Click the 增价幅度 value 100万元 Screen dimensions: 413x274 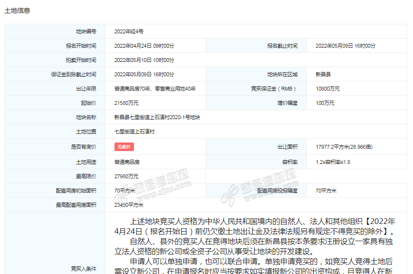click(325, 103)
